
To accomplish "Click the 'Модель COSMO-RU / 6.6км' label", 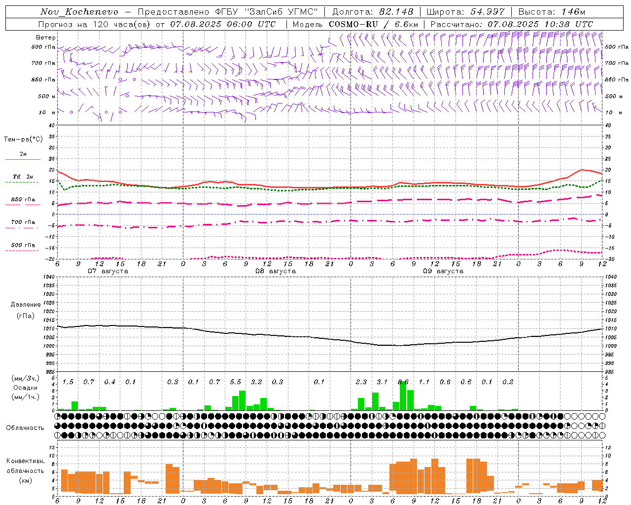I will (x=355, y=24).
